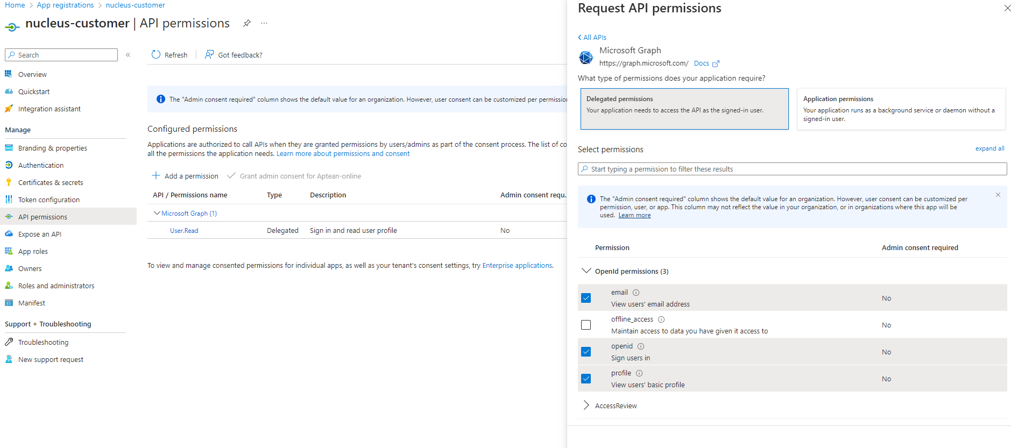Select the Delegated permissions card
Screen dimensions: 1011x448
coord(684,109)
